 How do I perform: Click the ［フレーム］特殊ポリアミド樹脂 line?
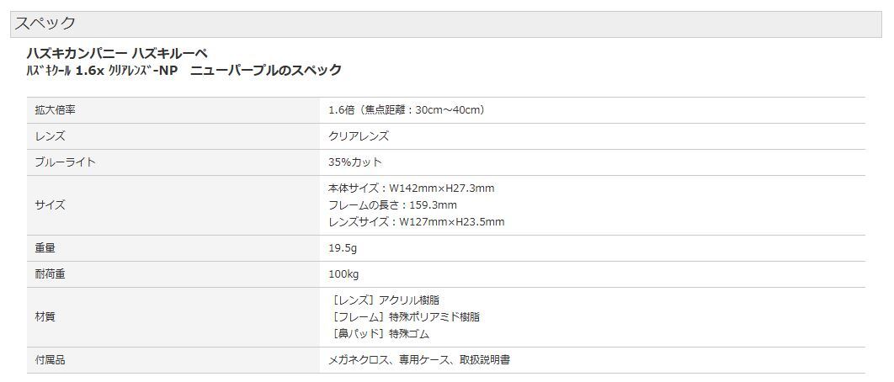(407, 317)
